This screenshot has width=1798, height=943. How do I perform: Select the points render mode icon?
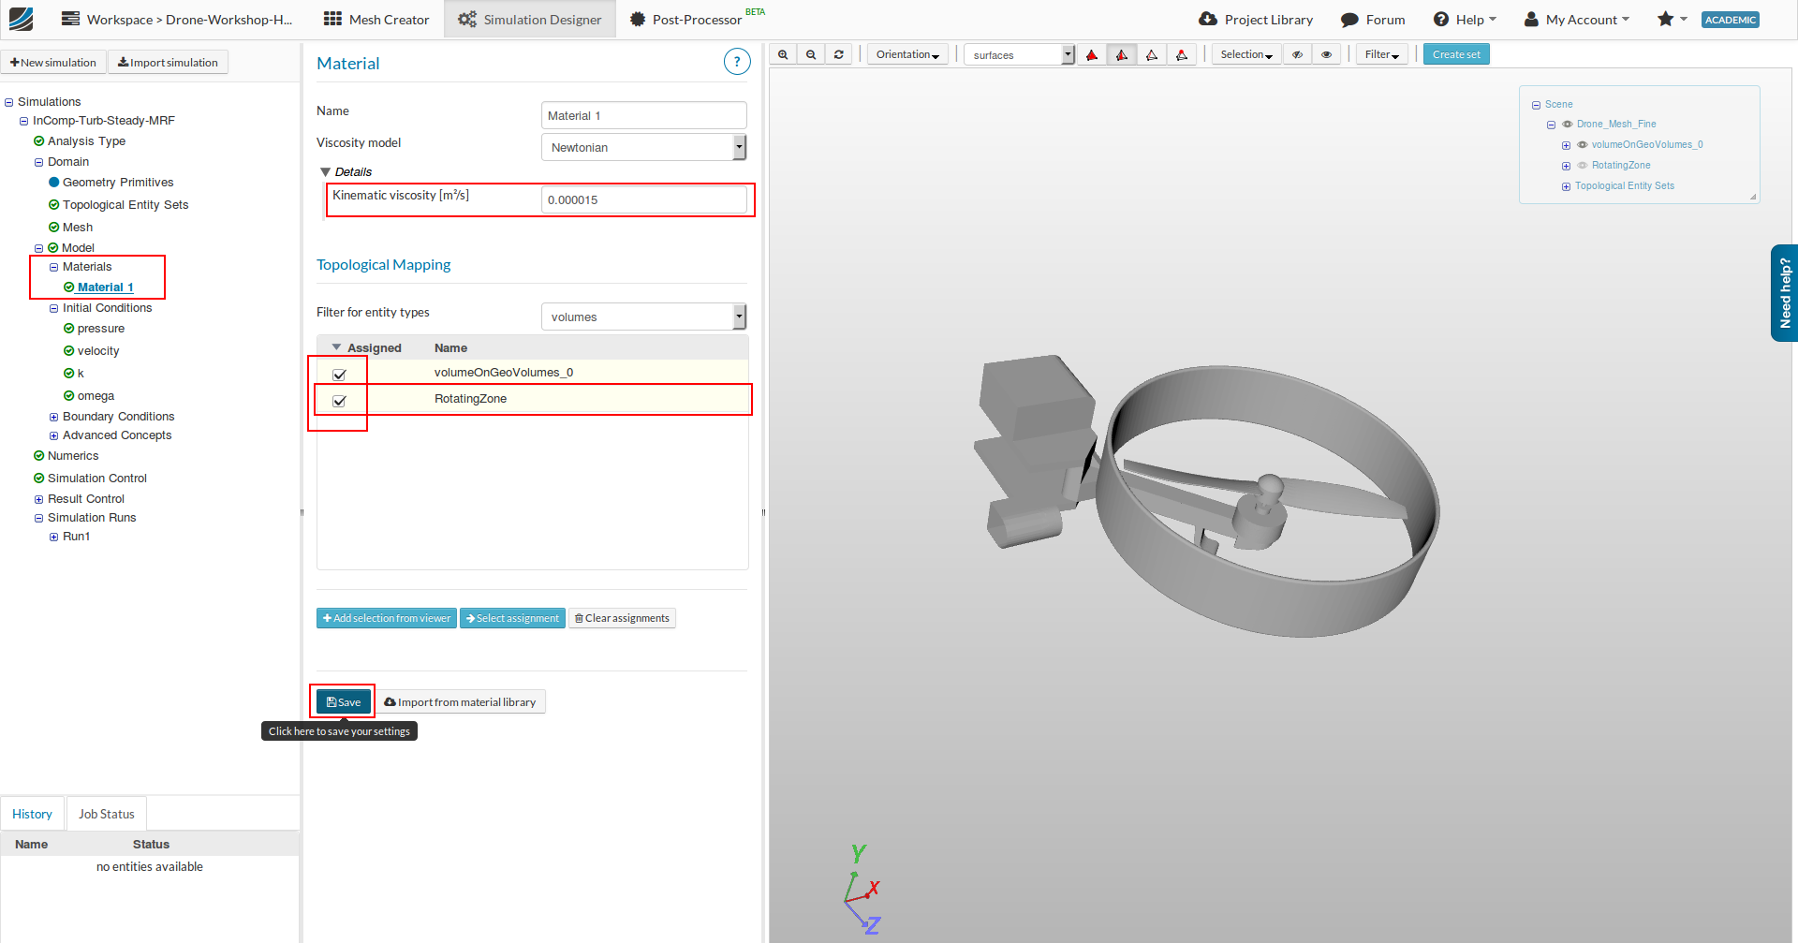click(1182, 55)
